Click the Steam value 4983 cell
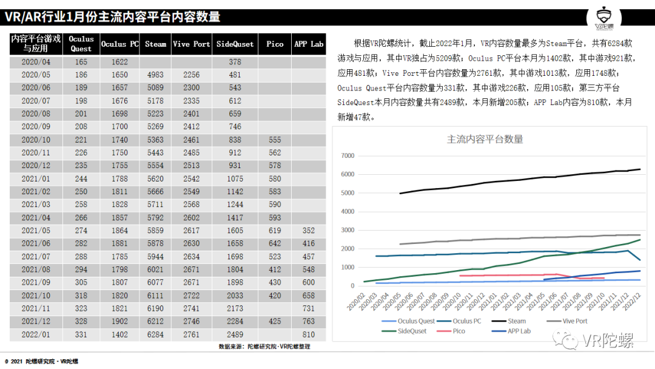The height and width of the screenshot is (369, 655). (x=155, y=75)
